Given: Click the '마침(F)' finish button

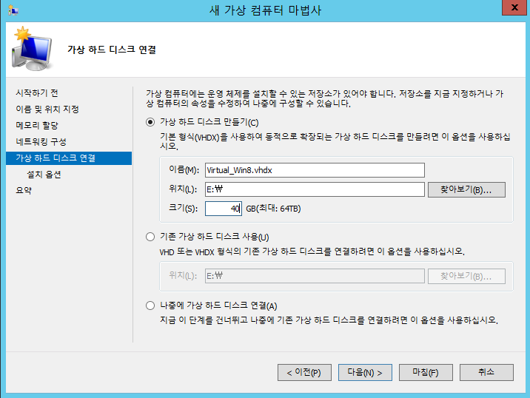Looking at the screenshot, I should click(426, 372).
